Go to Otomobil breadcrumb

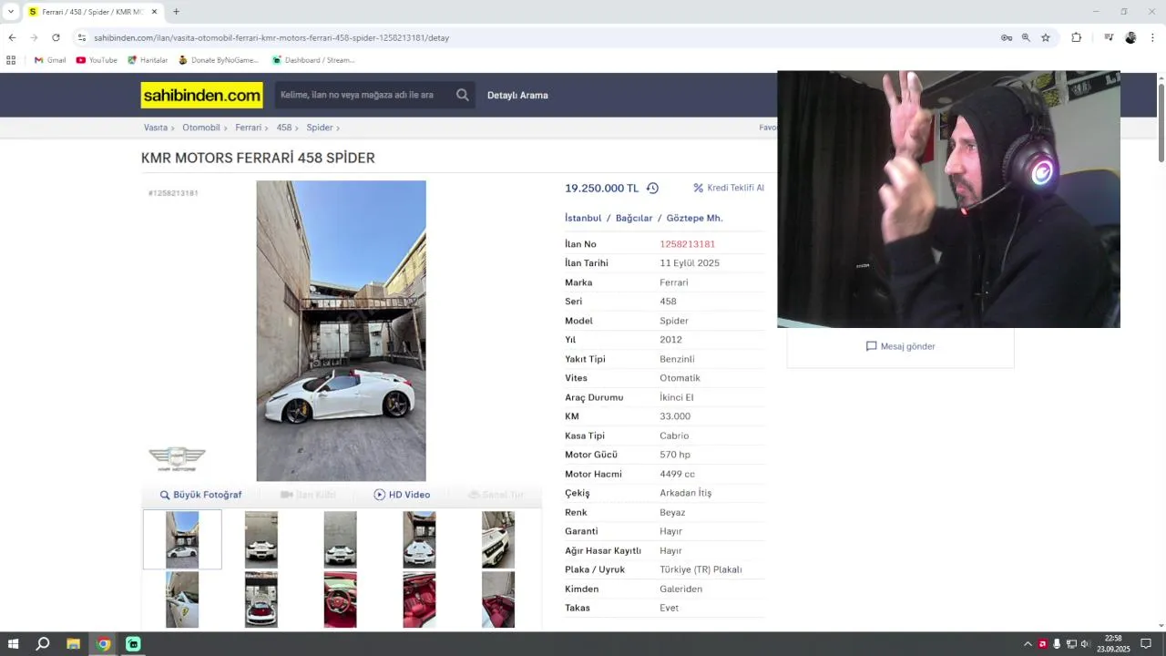(x=201, y=128)
